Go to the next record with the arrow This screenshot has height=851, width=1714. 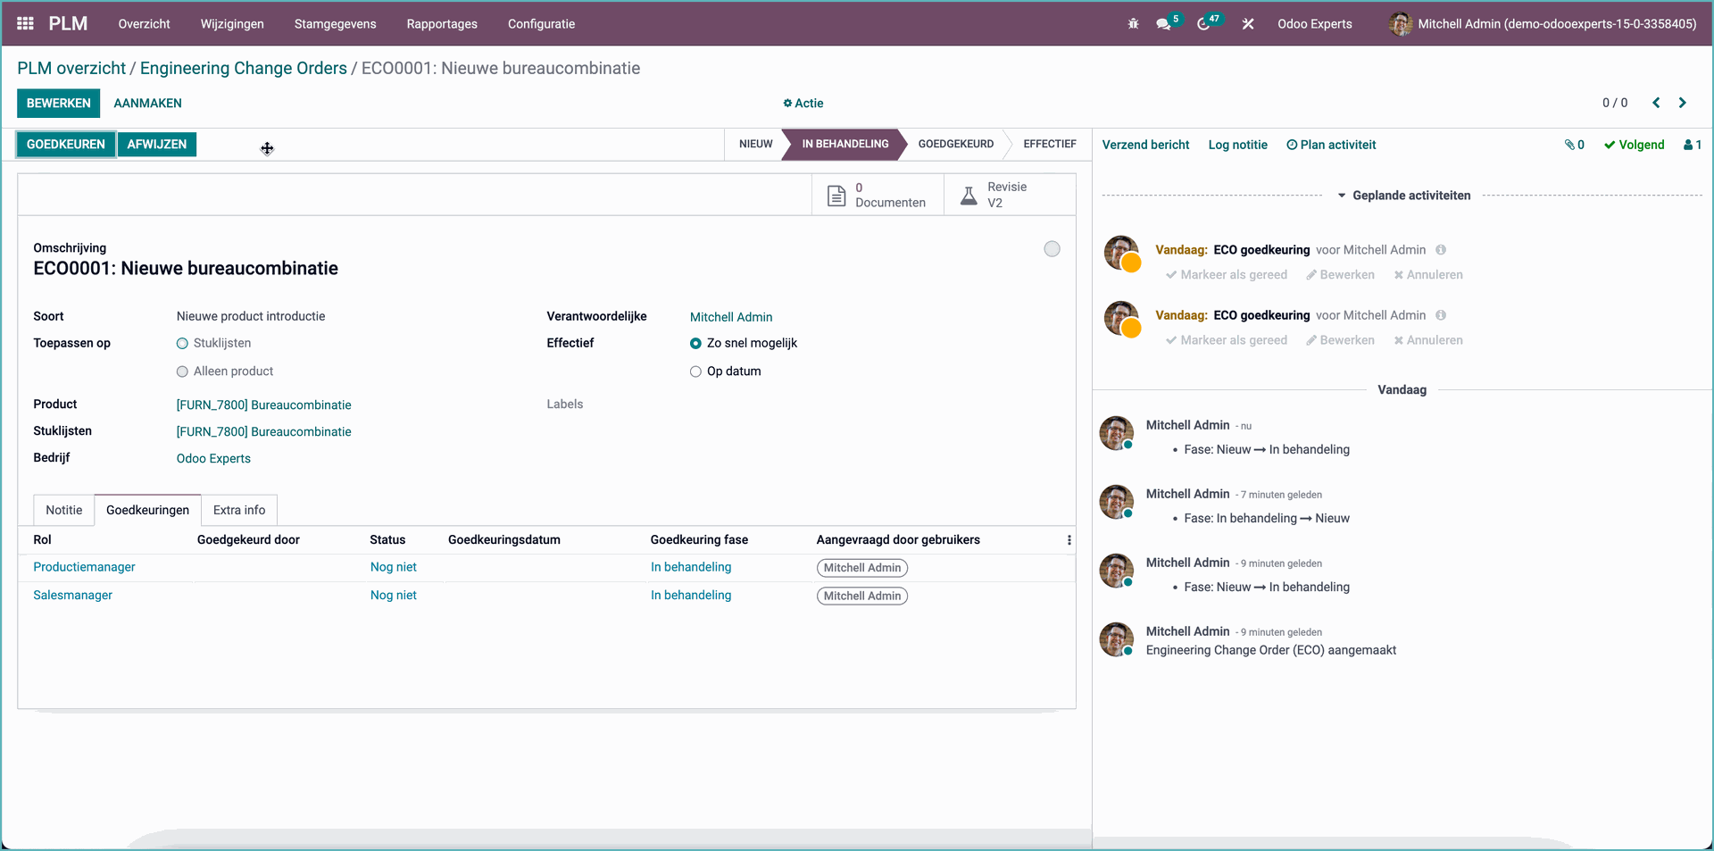1683,103
